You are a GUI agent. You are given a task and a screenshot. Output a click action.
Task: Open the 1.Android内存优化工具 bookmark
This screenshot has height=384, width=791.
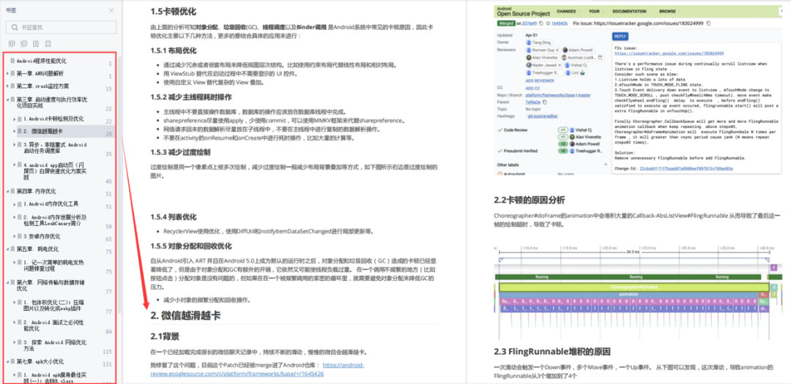51,204
